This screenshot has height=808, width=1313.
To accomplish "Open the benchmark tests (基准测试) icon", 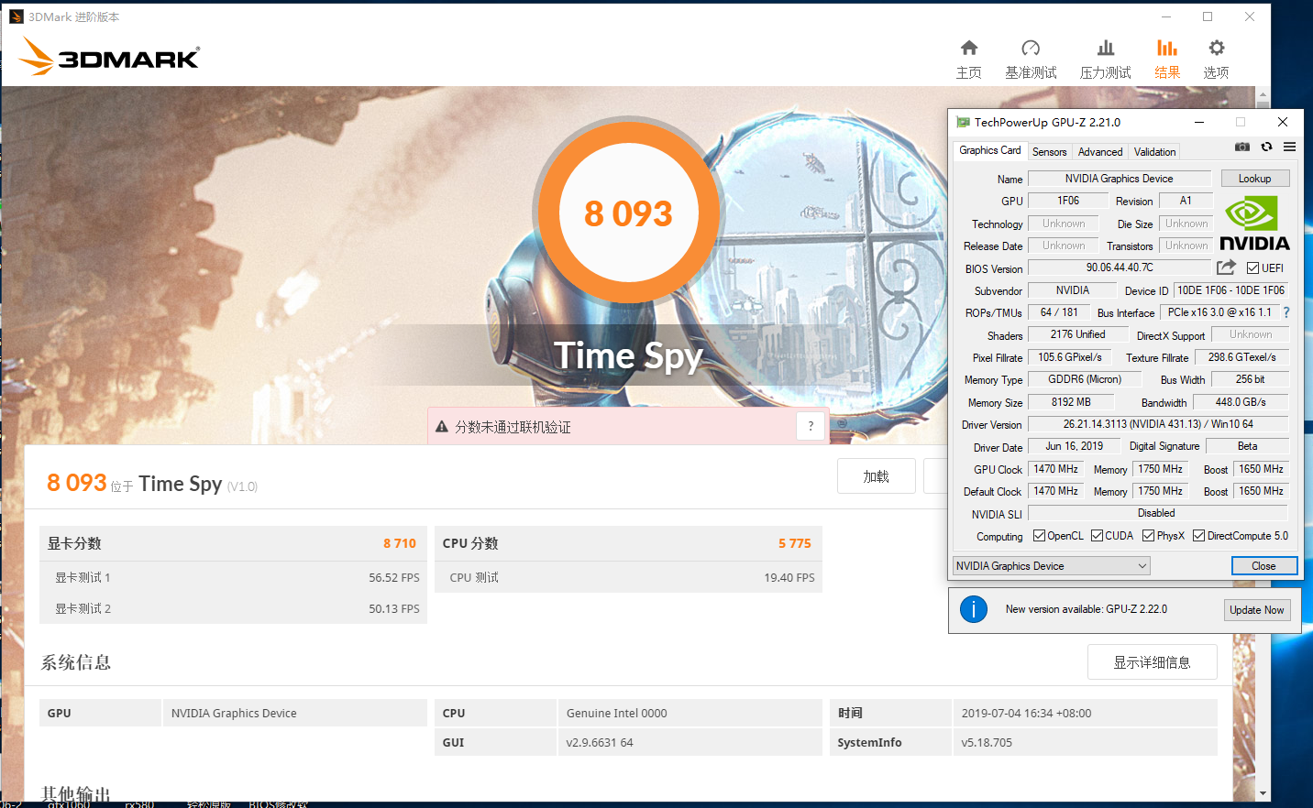I will coord(1031,48).
